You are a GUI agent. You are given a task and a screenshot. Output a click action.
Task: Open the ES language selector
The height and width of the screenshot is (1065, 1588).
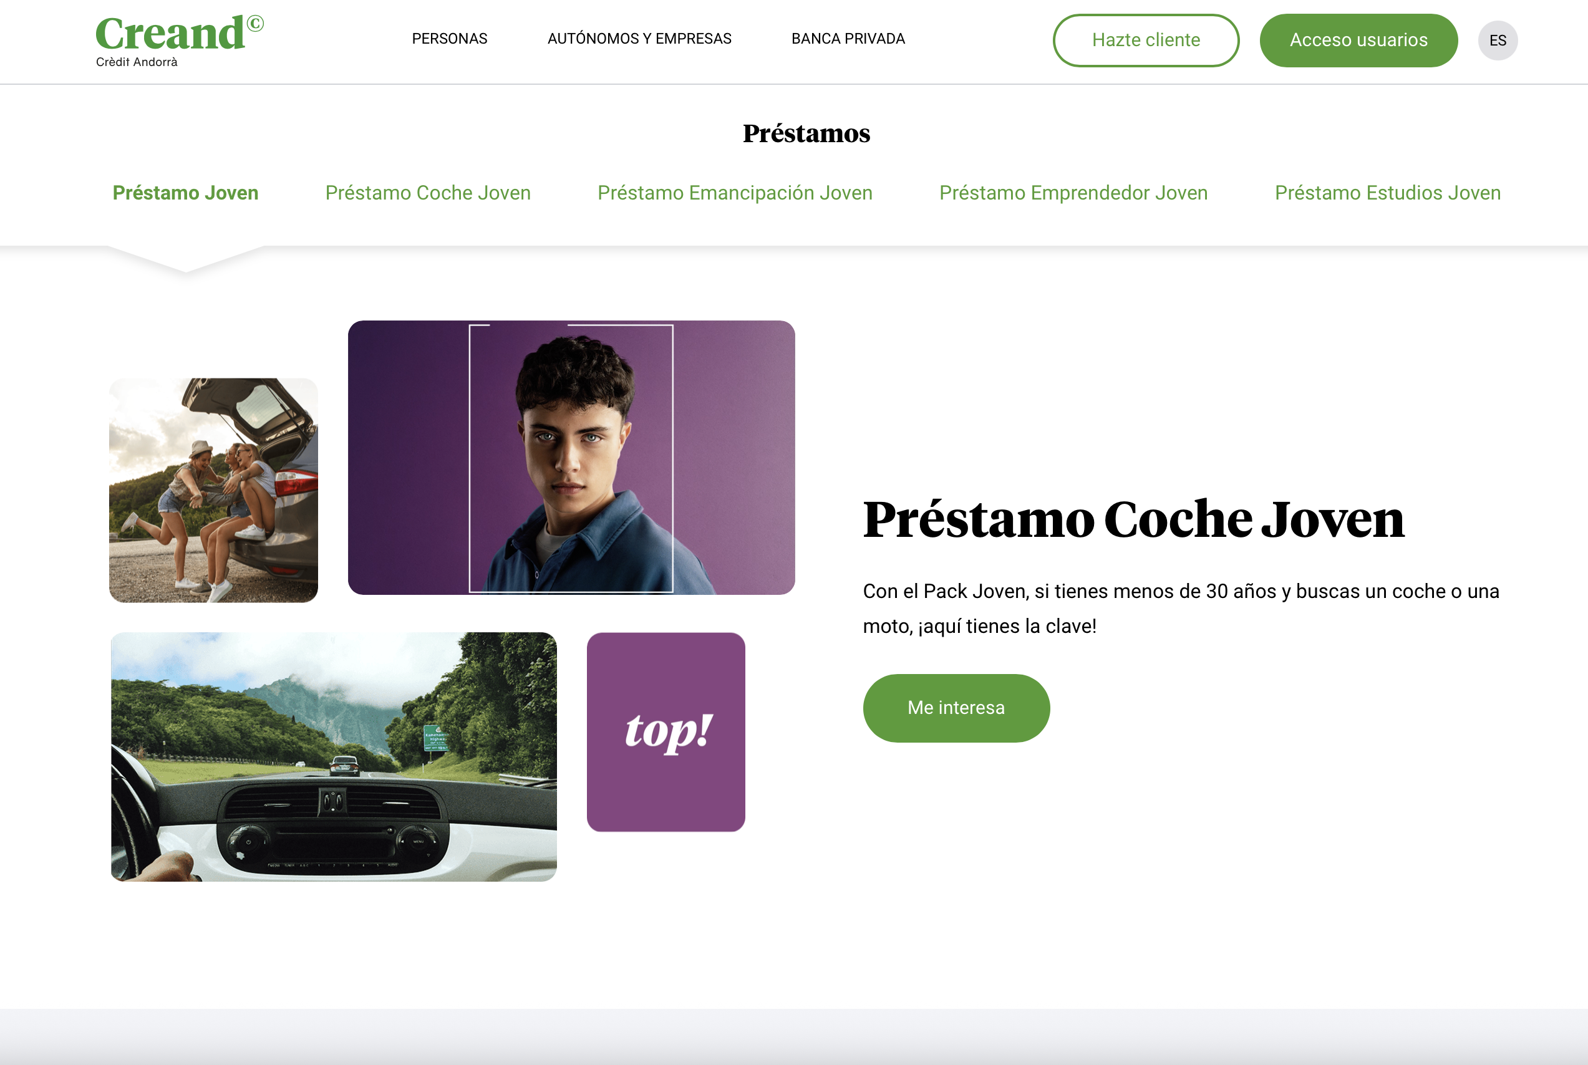tap(1497, 41)
